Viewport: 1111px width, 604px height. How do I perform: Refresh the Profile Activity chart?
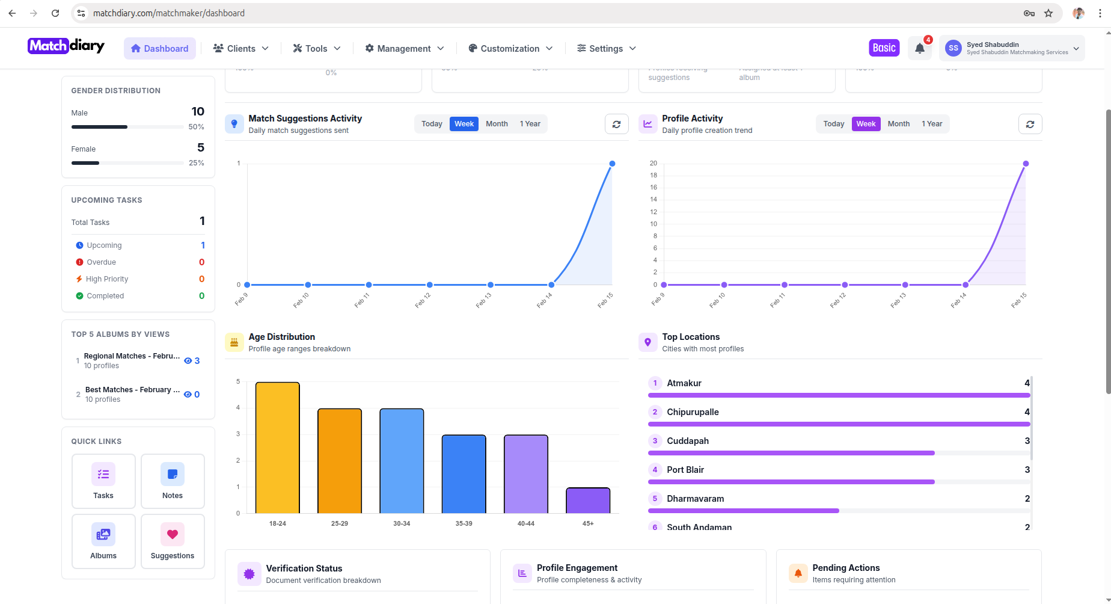[1030, 124]
